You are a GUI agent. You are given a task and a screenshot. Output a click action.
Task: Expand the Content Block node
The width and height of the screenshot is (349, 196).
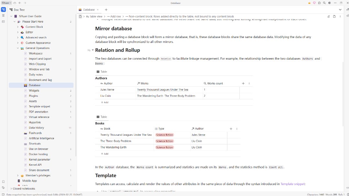pyautogui.click(x=18, y=27)
